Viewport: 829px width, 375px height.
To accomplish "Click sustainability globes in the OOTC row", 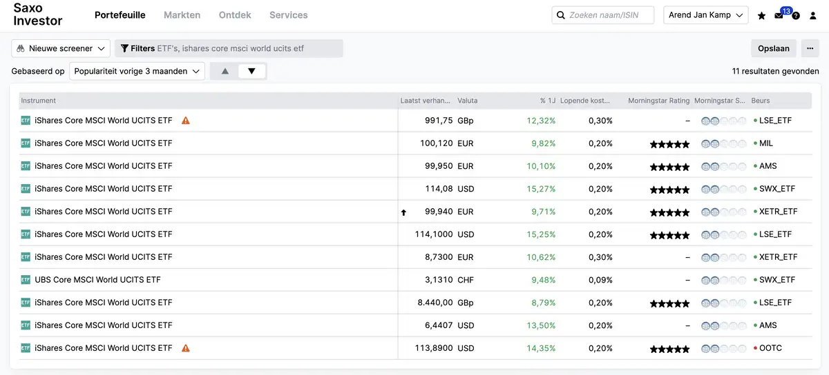I will pos(723,349).
